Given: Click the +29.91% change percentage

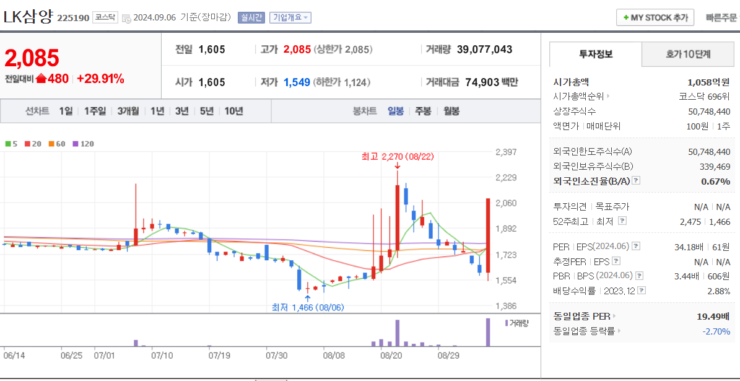Looking at the screenshot, I should click(100, 79).
